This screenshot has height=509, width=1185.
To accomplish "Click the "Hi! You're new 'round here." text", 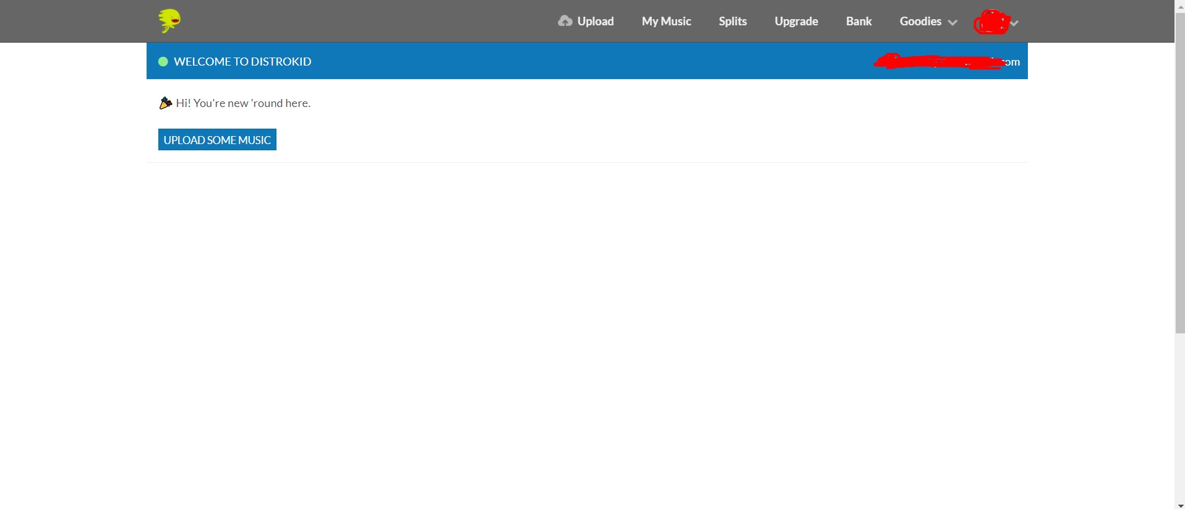I will [x=243, y=103].
